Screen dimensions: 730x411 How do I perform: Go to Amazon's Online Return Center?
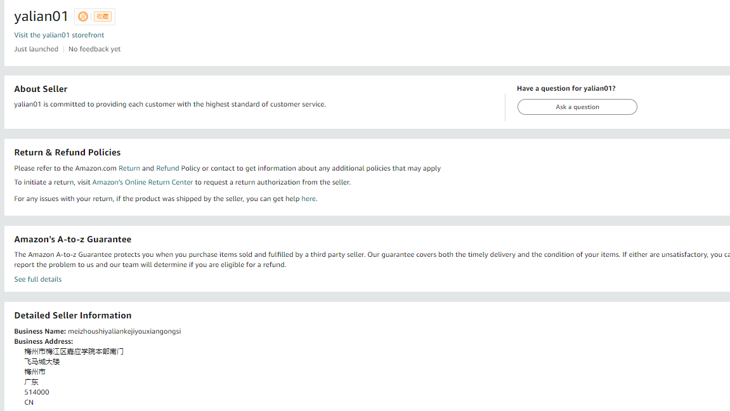(143, 182)
